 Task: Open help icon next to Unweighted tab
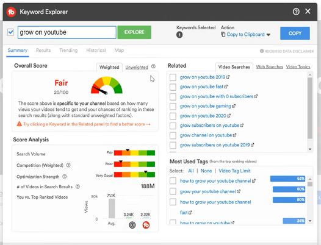point(153,66)
